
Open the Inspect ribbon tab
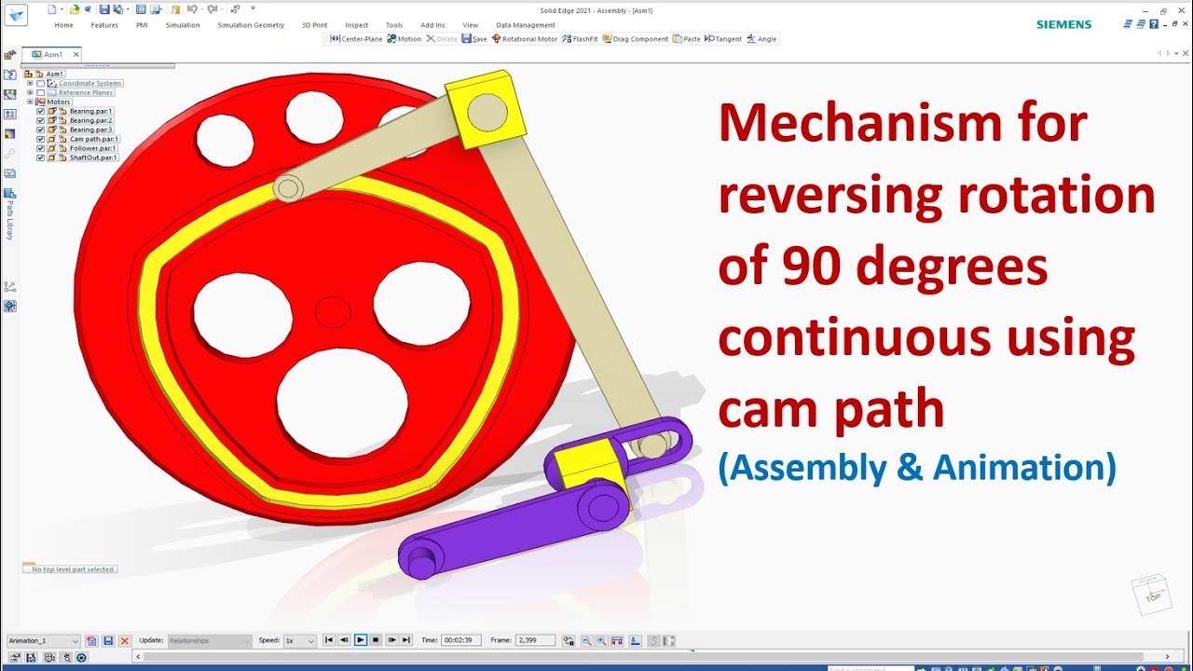point(356,25)
